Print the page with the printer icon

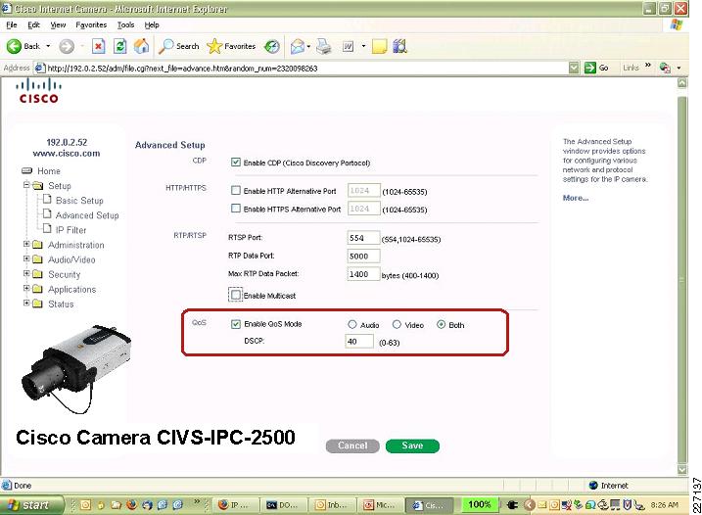pyautogui.click(x=324, y=46)
